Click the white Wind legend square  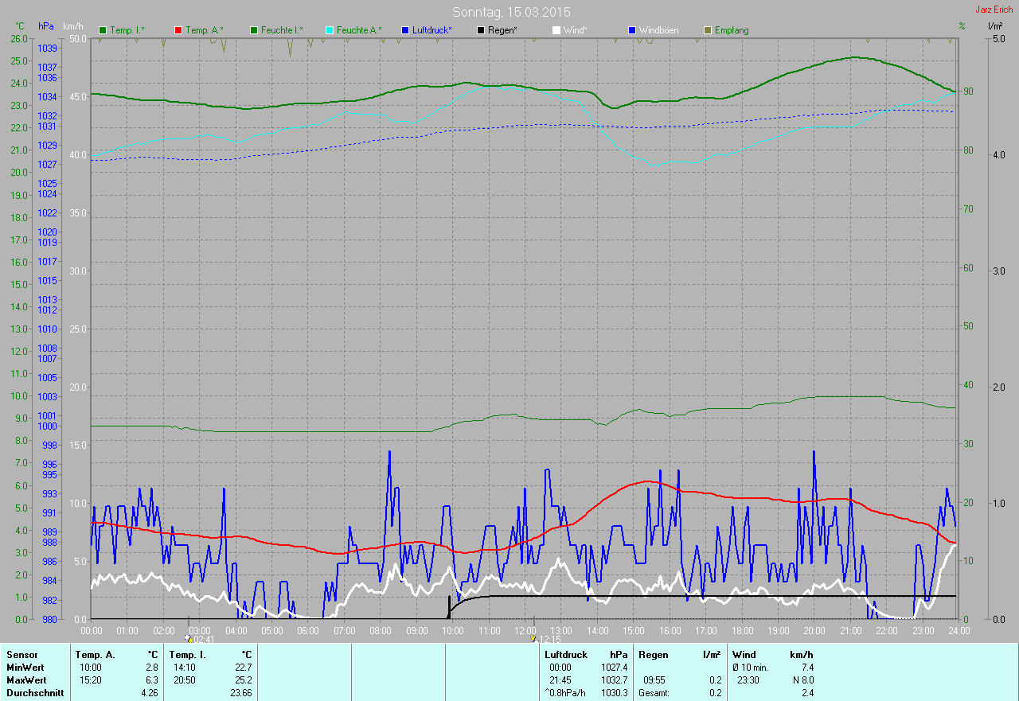(x=556, y=30)
